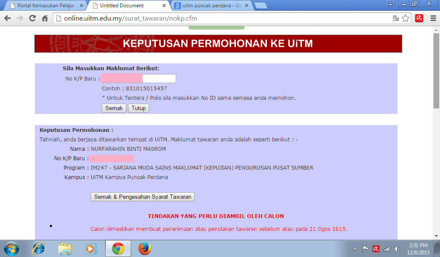Open Windows Explorer from the taskbar
Screen dimensions: 440x257
pos(65,248)
